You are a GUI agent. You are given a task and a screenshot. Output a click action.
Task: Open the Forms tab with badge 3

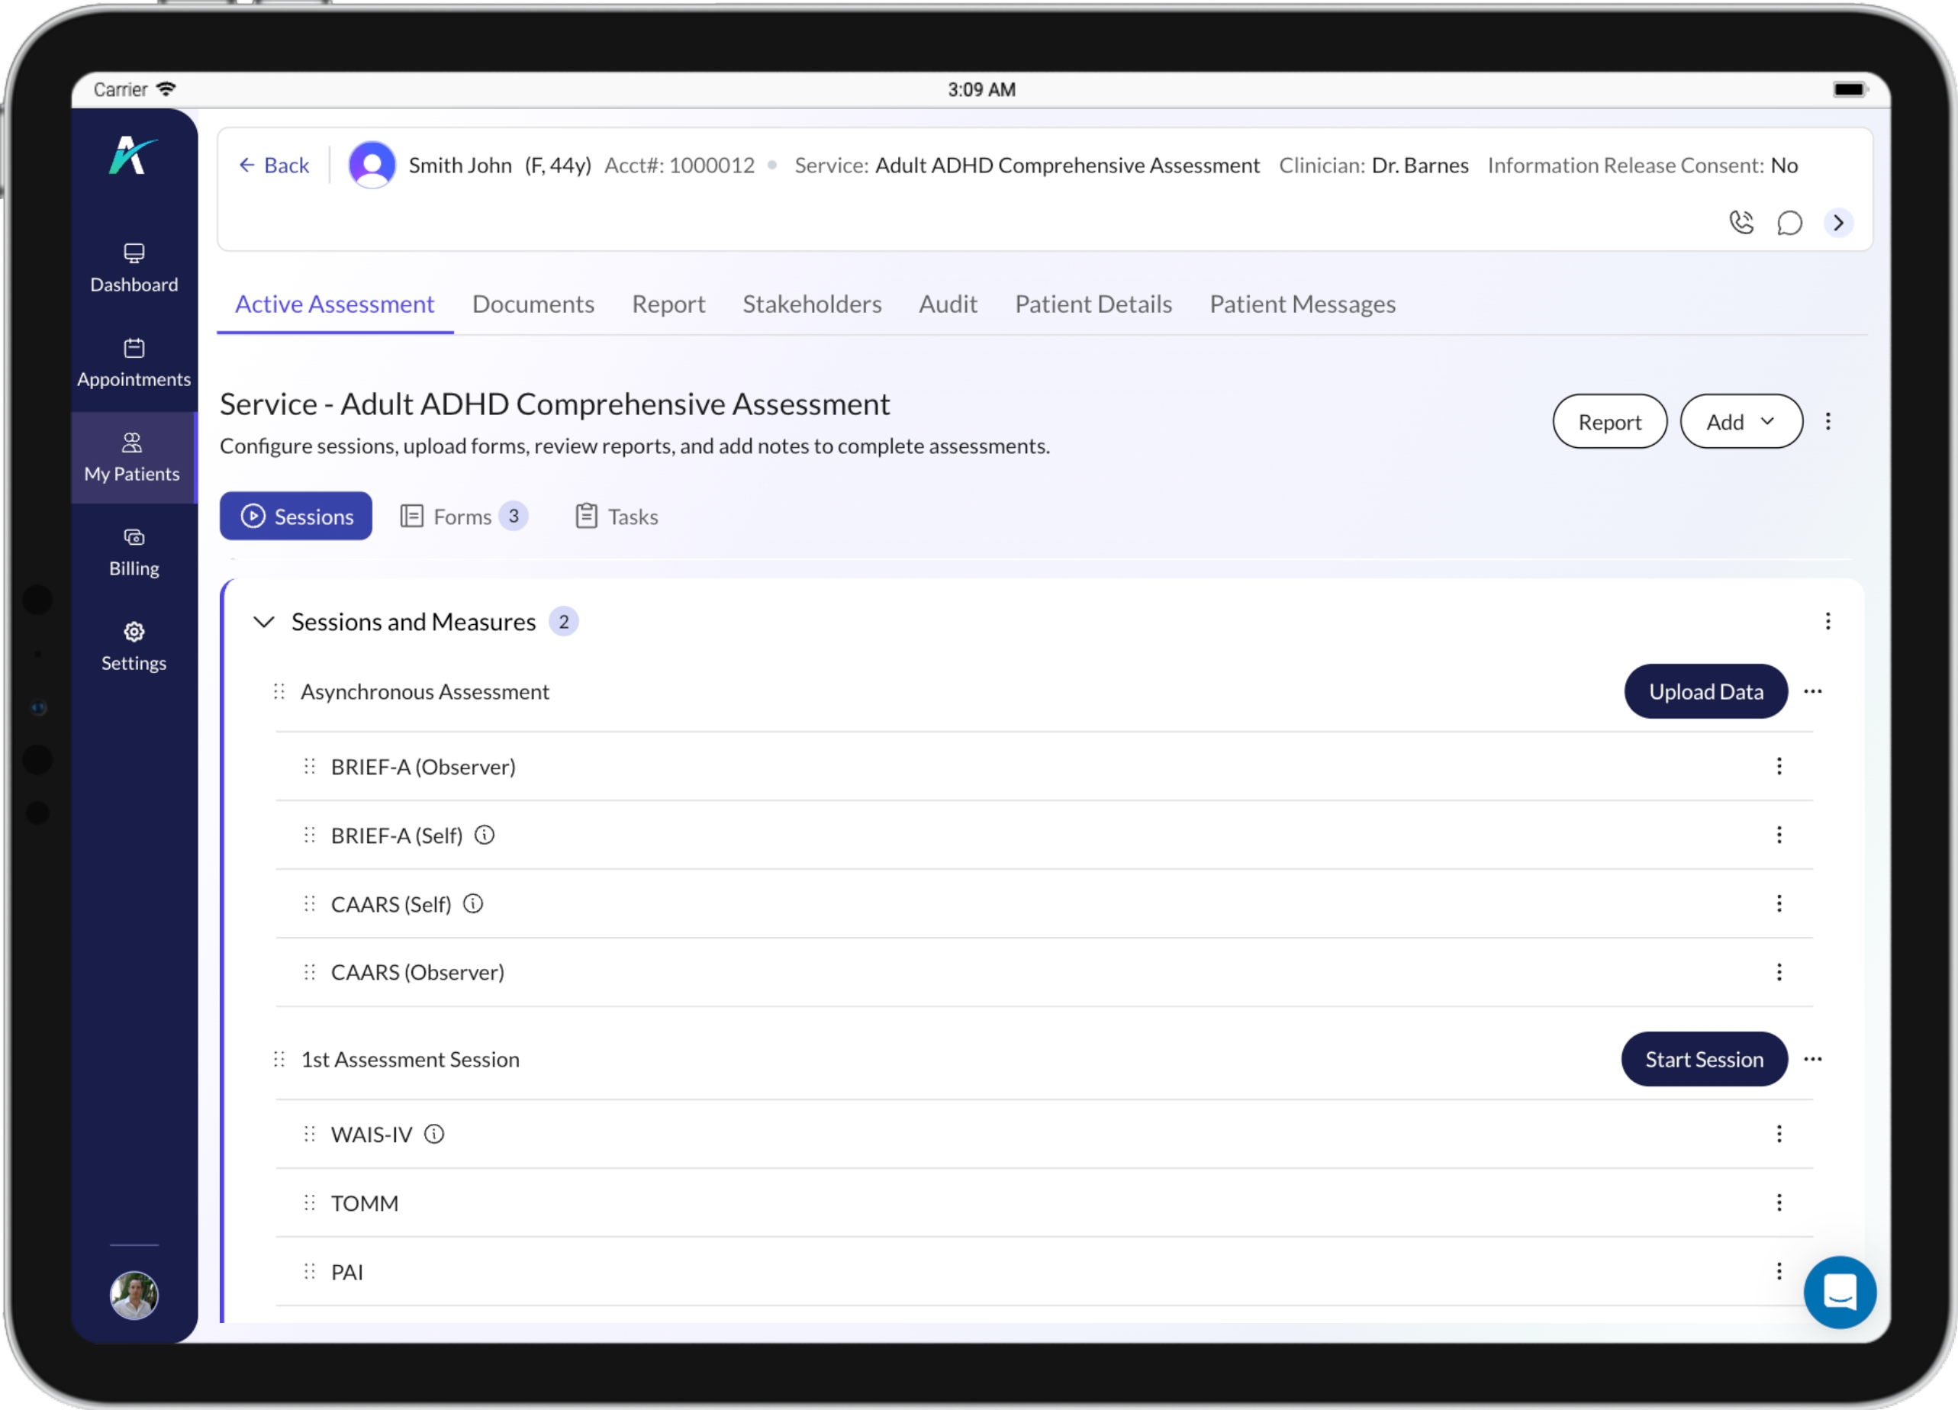point(462,516)
